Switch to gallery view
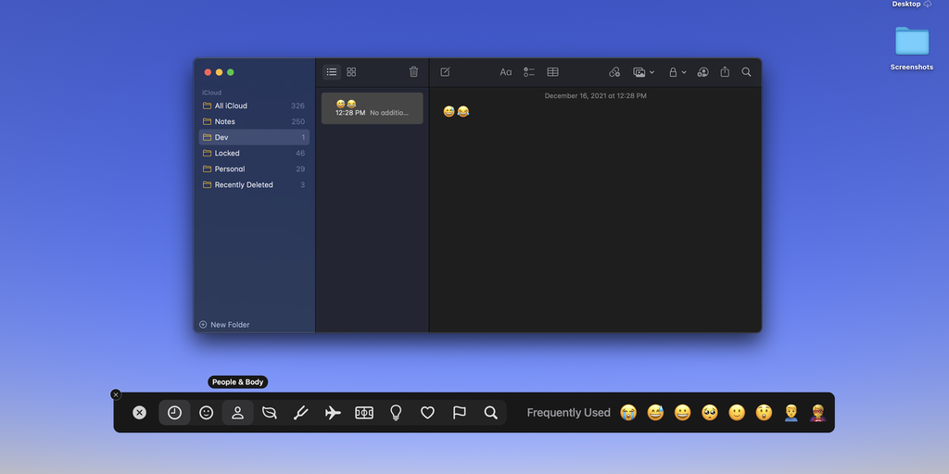The height and width of the screenshot is (474, 949). coord(351,72)
